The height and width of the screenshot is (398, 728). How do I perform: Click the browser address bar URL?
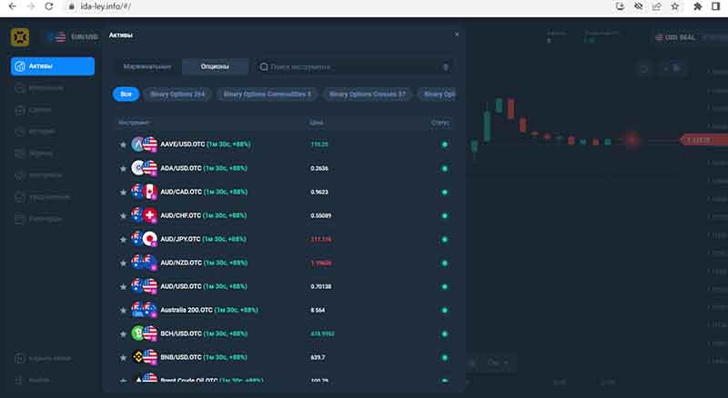point(106,6)
